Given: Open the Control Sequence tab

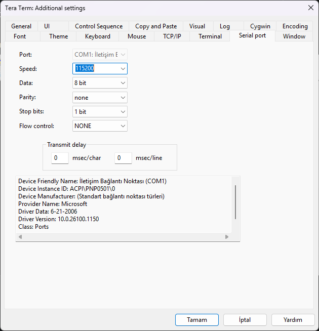Looking at the screenshot, I should pyautogui.click(x=99, y=26).
